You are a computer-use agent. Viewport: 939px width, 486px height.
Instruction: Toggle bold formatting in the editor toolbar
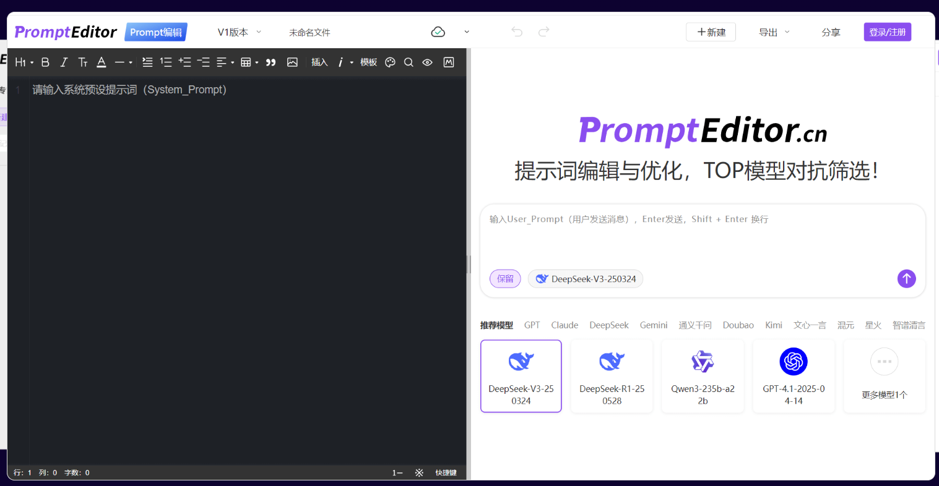tap(45, 62)
